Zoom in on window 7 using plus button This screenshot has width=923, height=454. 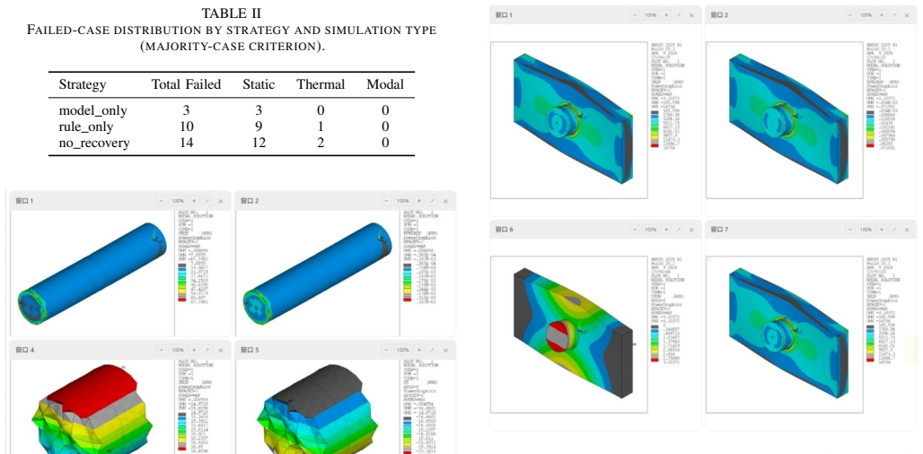(881, 230)
